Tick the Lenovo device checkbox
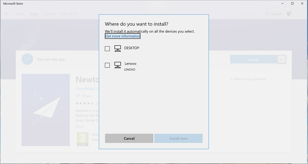Image resolution: width=308 pixels, height=164 pixels. (107, 65)
